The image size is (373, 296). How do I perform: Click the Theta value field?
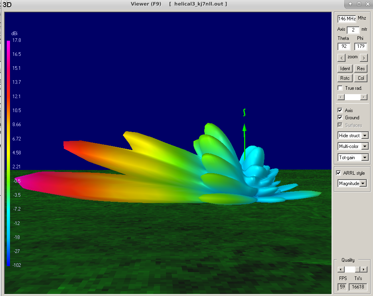[344, 46]
